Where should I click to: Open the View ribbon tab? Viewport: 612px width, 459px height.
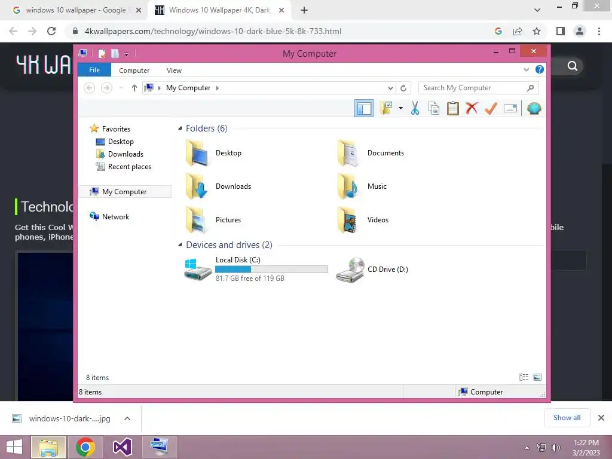point(174,71)
